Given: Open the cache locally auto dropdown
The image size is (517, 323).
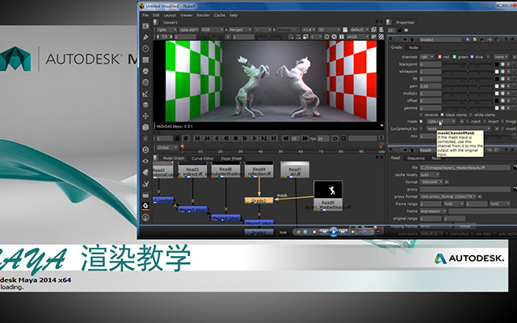Looking at the screenshot, I should pos(430,174).
